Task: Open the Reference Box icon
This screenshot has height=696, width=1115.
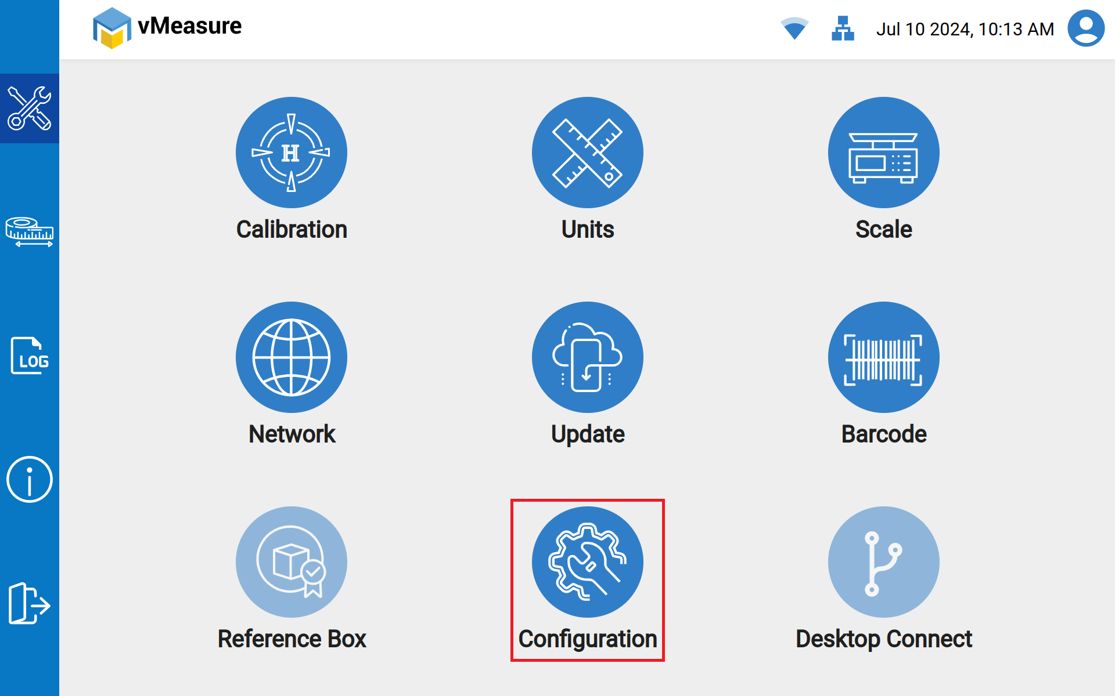Action: click(292, 561)
